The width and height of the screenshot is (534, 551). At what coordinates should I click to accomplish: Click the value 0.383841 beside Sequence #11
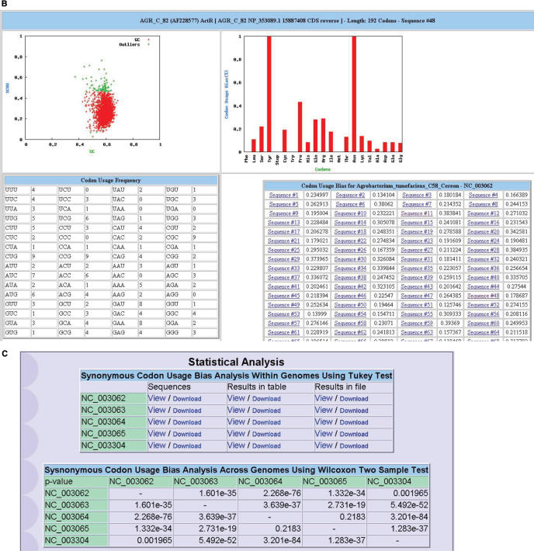450,213
